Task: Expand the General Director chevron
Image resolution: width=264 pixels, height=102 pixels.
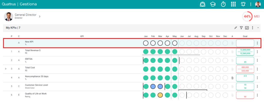Action: click(39, 16)
